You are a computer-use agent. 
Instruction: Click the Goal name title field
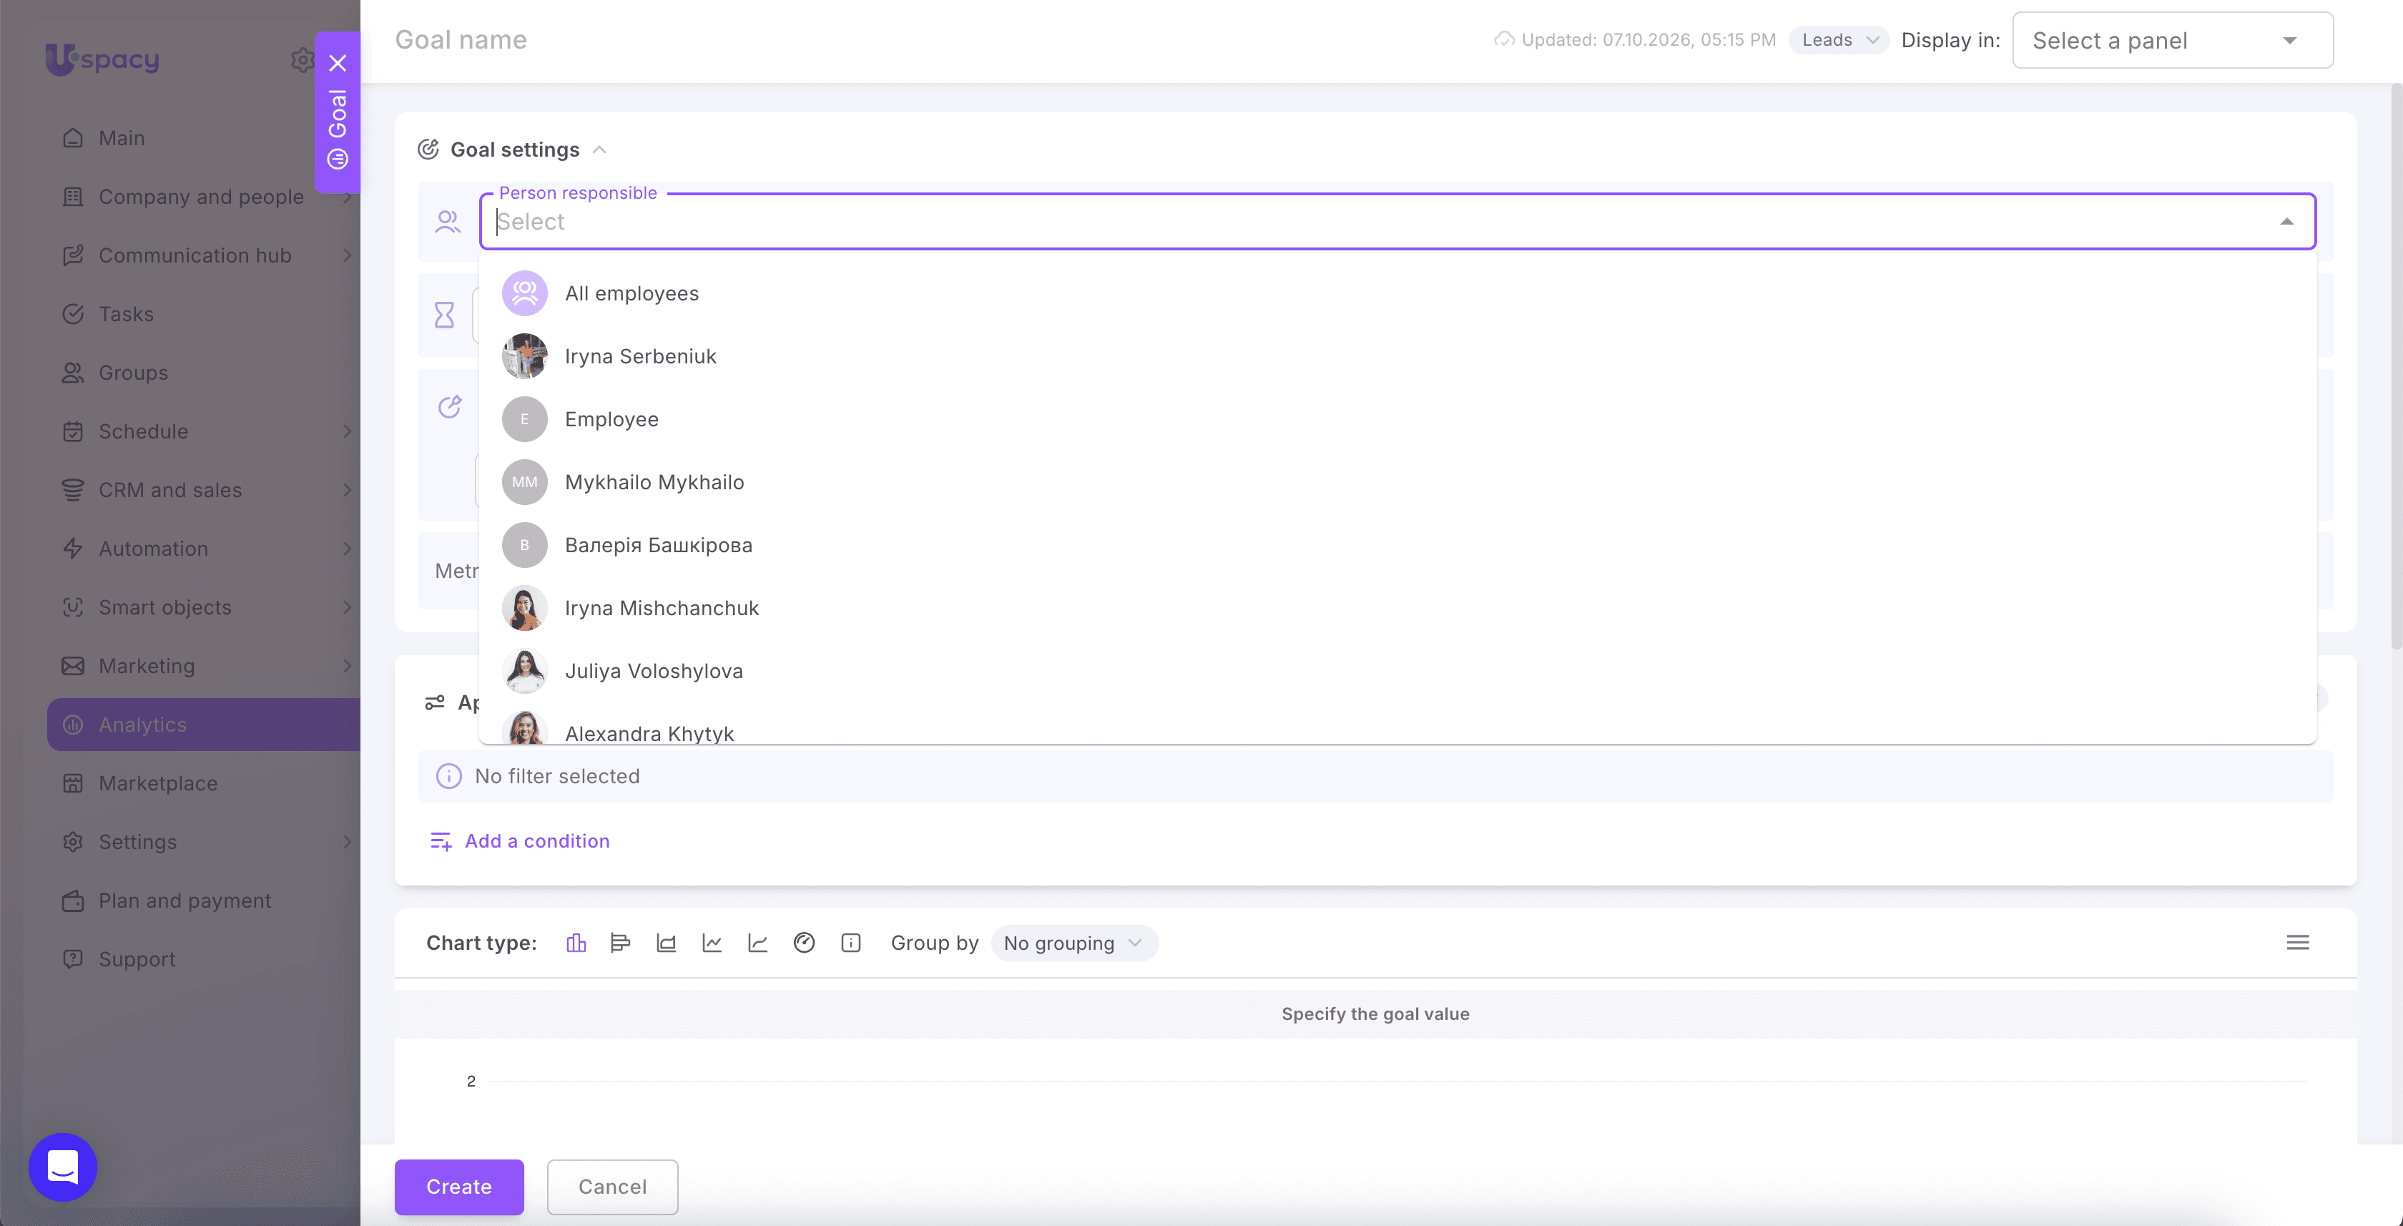[461, 39]
